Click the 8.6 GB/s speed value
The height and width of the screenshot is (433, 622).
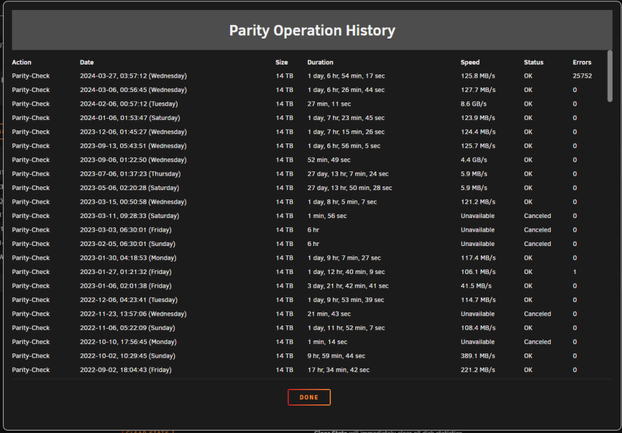(x=473, y=104)
